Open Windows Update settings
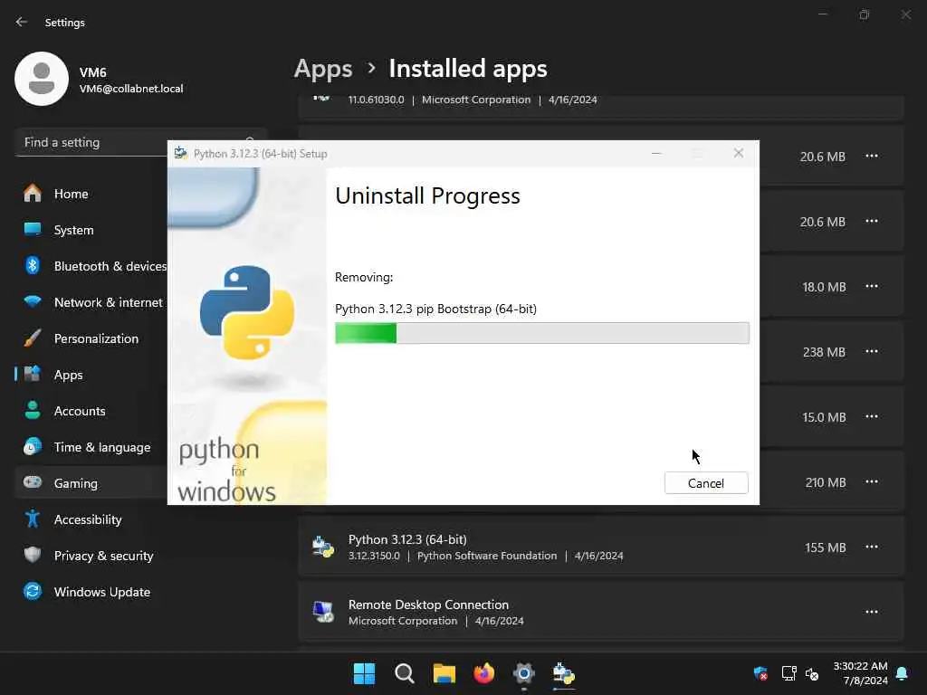 (x=91, y=592)
